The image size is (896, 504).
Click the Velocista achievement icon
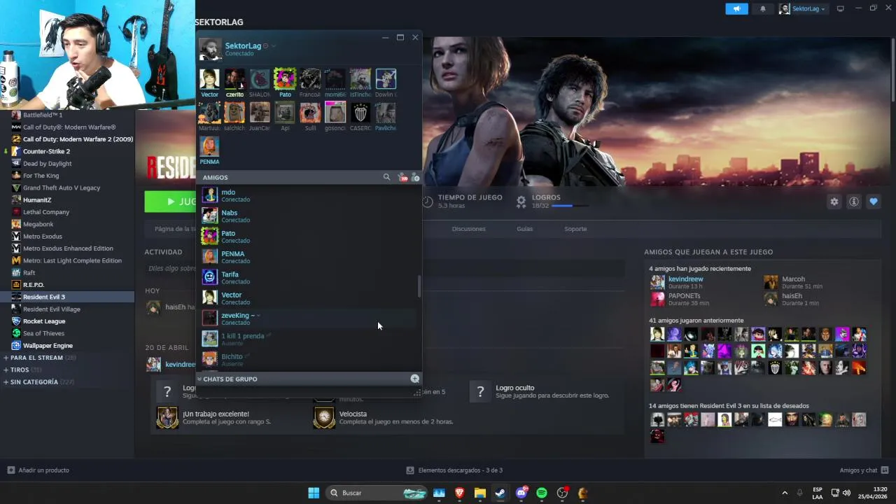(324, 417)
